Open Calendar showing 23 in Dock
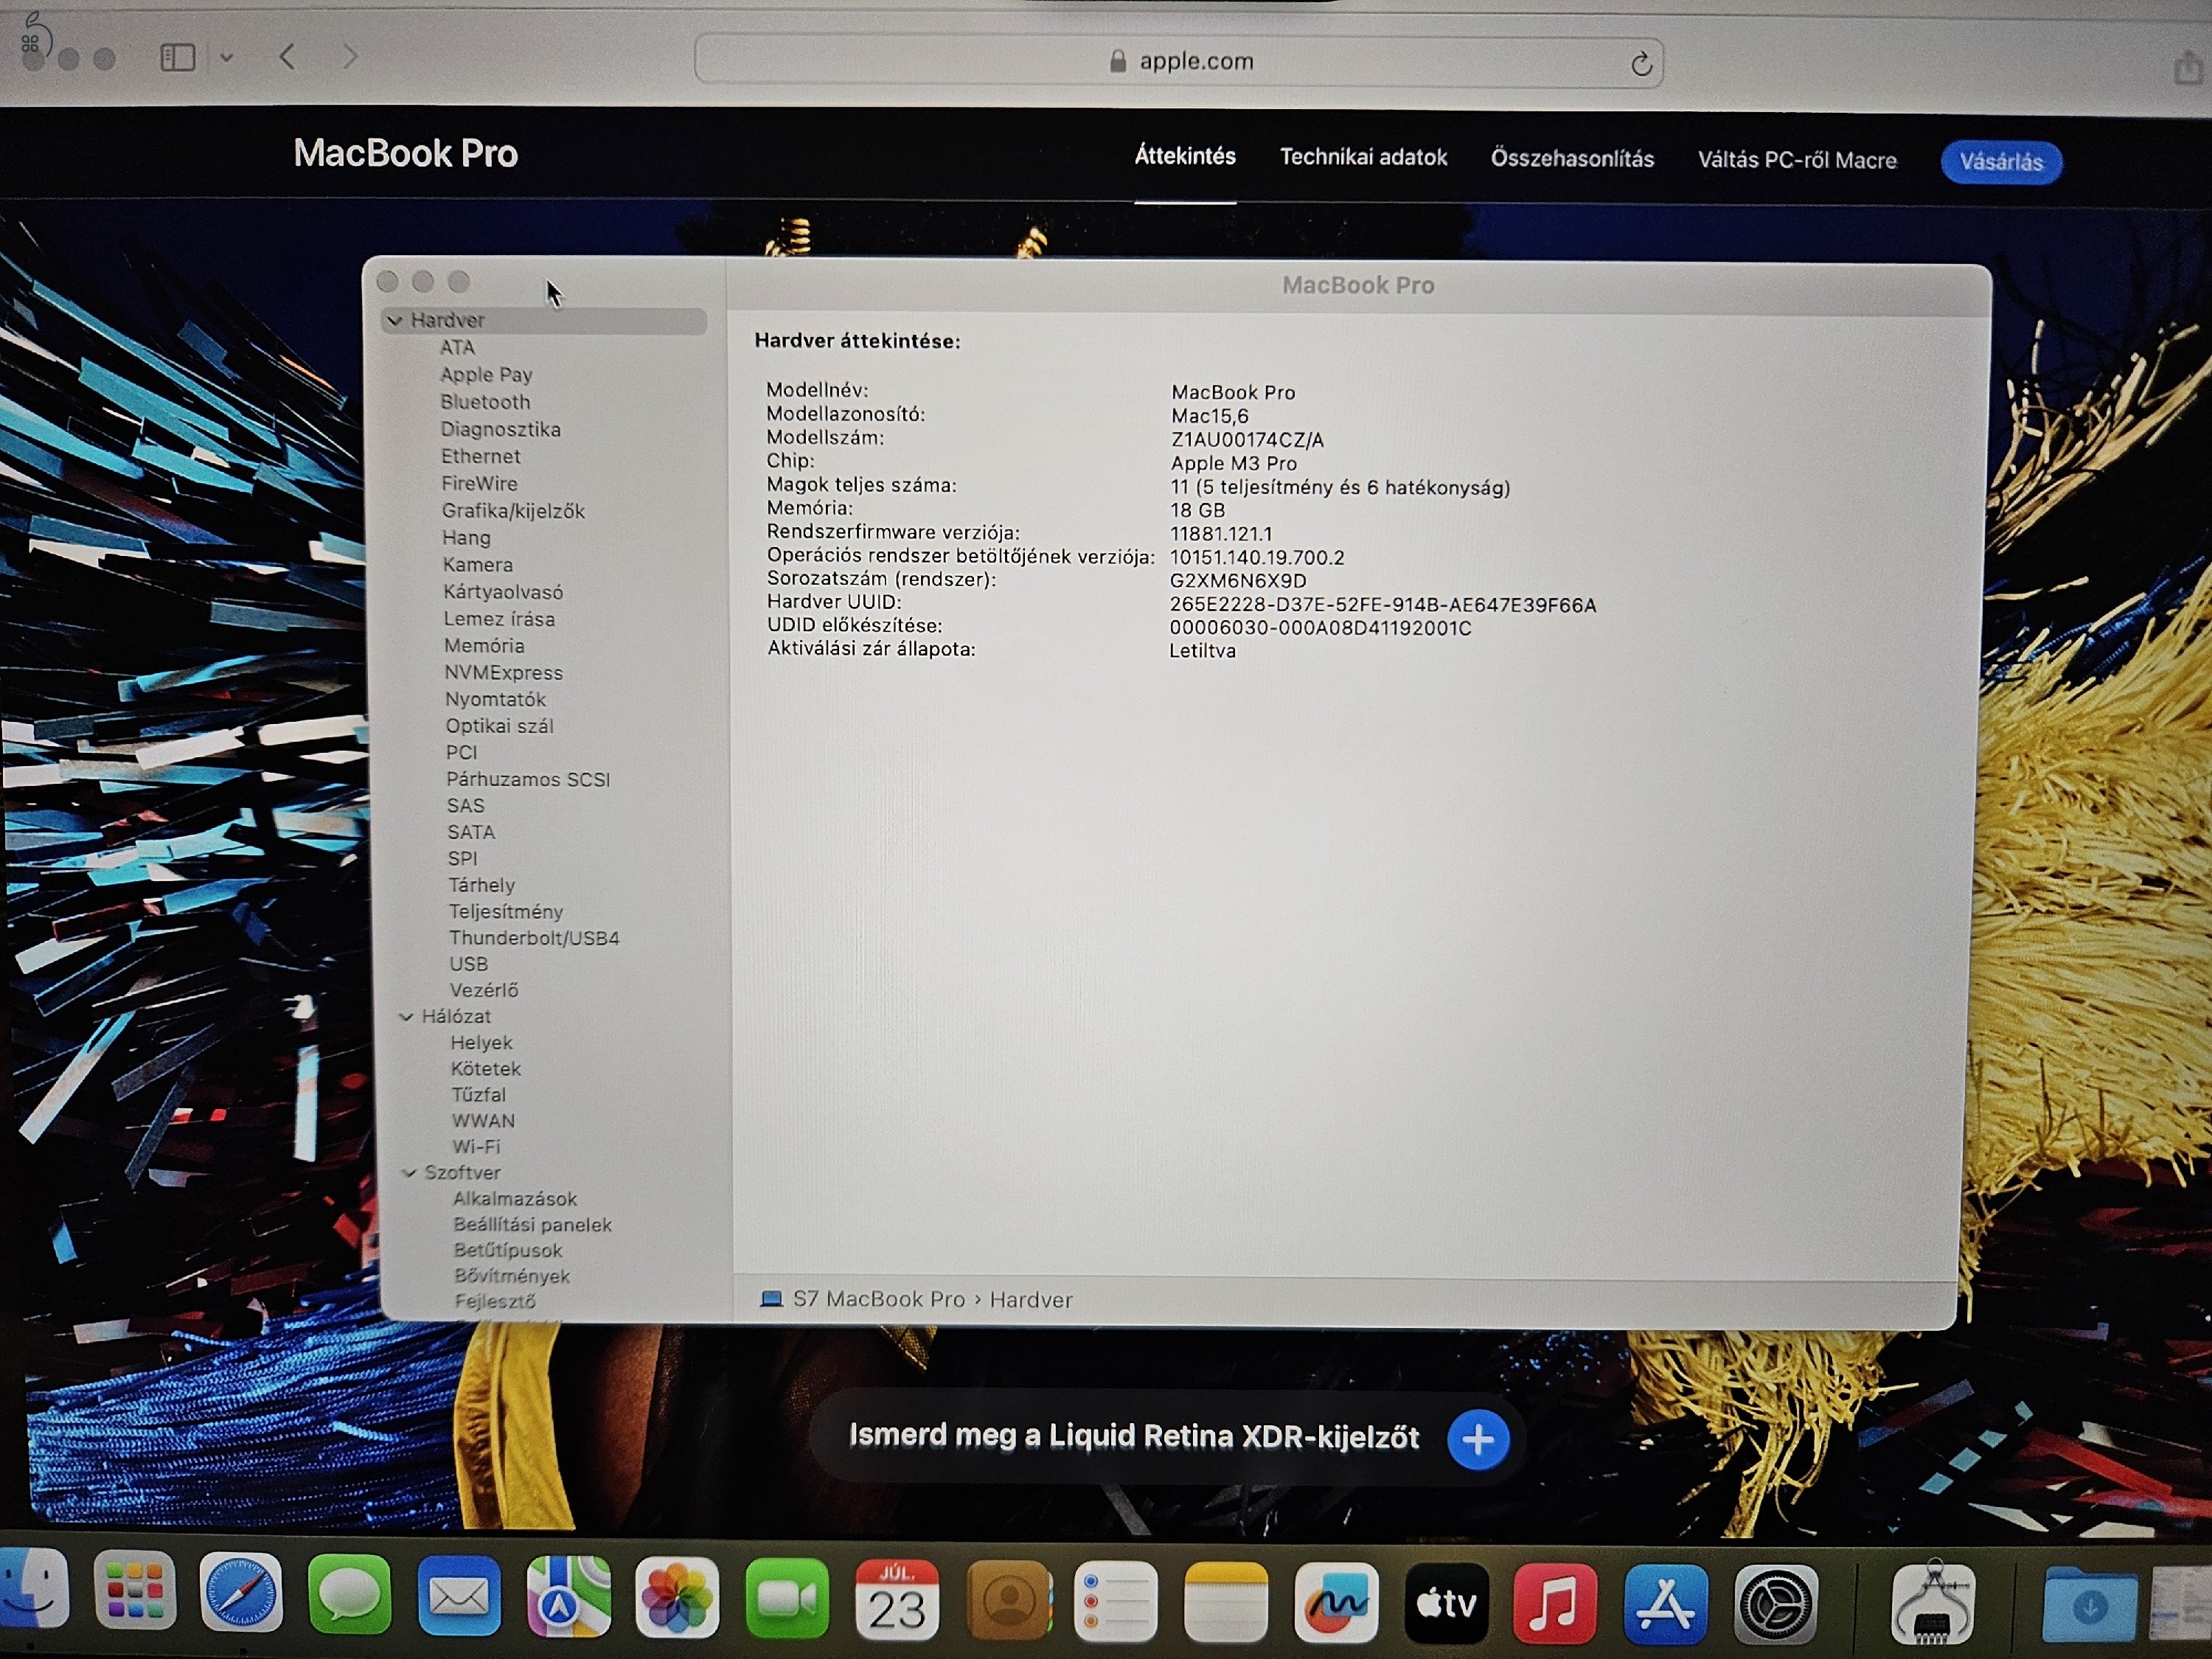 [x=897, y=1601]
